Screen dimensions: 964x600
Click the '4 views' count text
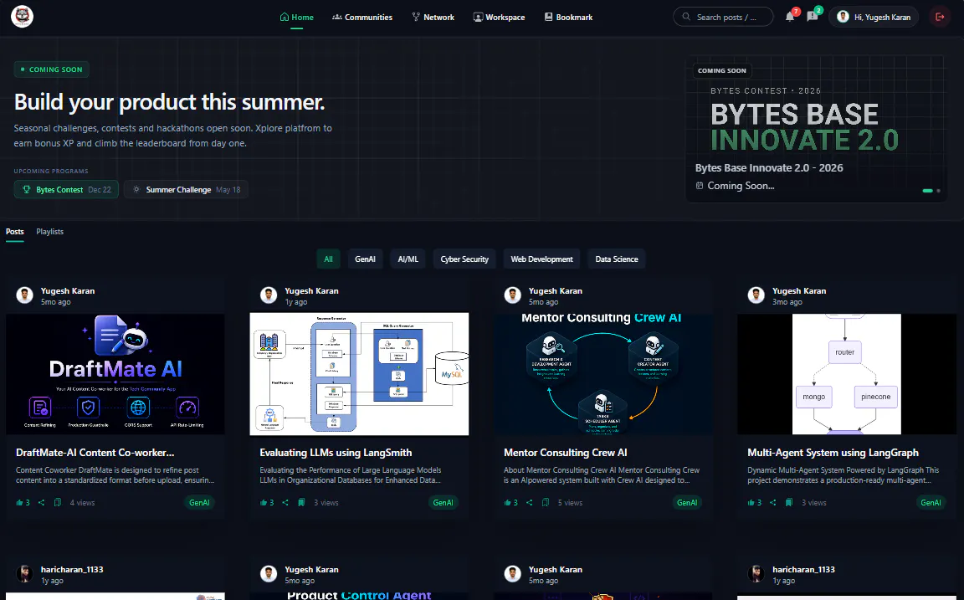pyautogui.click(x=82, y=503)
